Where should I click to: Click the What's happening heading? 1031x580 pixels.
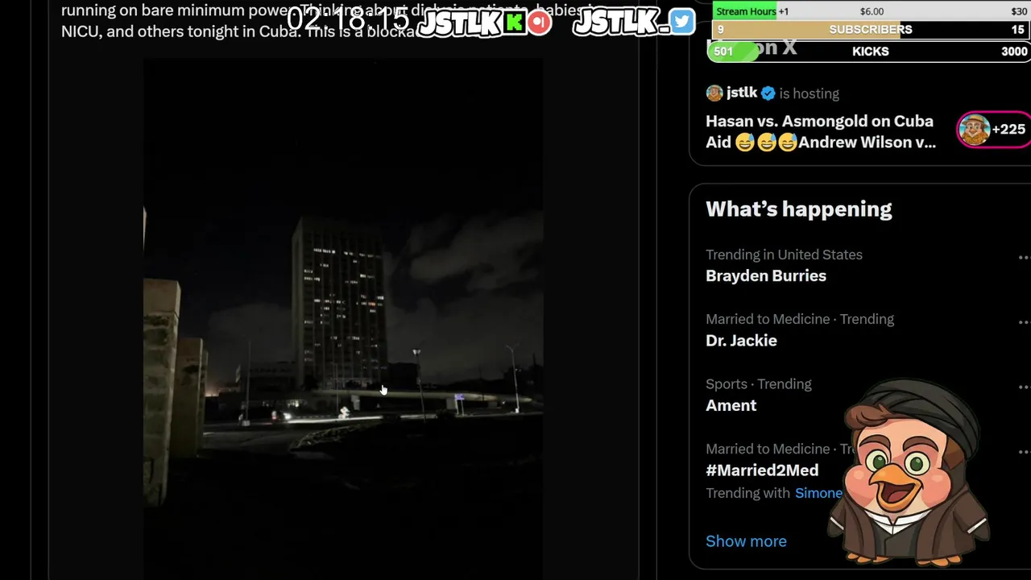point(799,209)
